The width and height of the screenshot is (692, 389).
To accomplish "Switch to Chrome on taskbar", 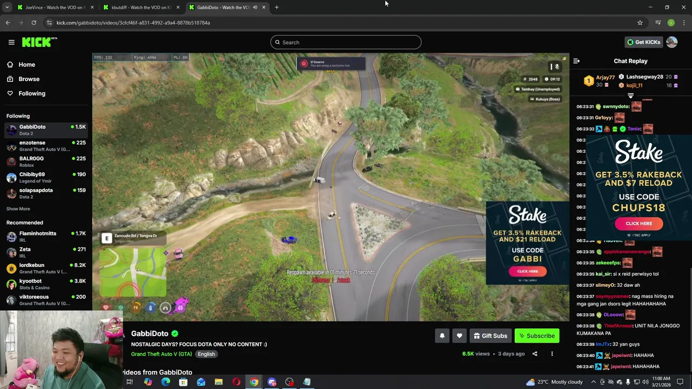I will pos(254,382).
